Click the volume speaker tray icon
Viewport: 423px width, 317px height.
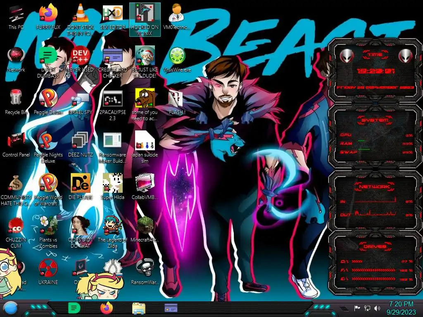coord(377,308)
